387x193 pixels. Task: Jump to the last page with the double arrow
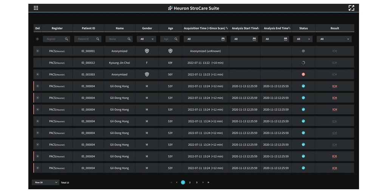208,182
